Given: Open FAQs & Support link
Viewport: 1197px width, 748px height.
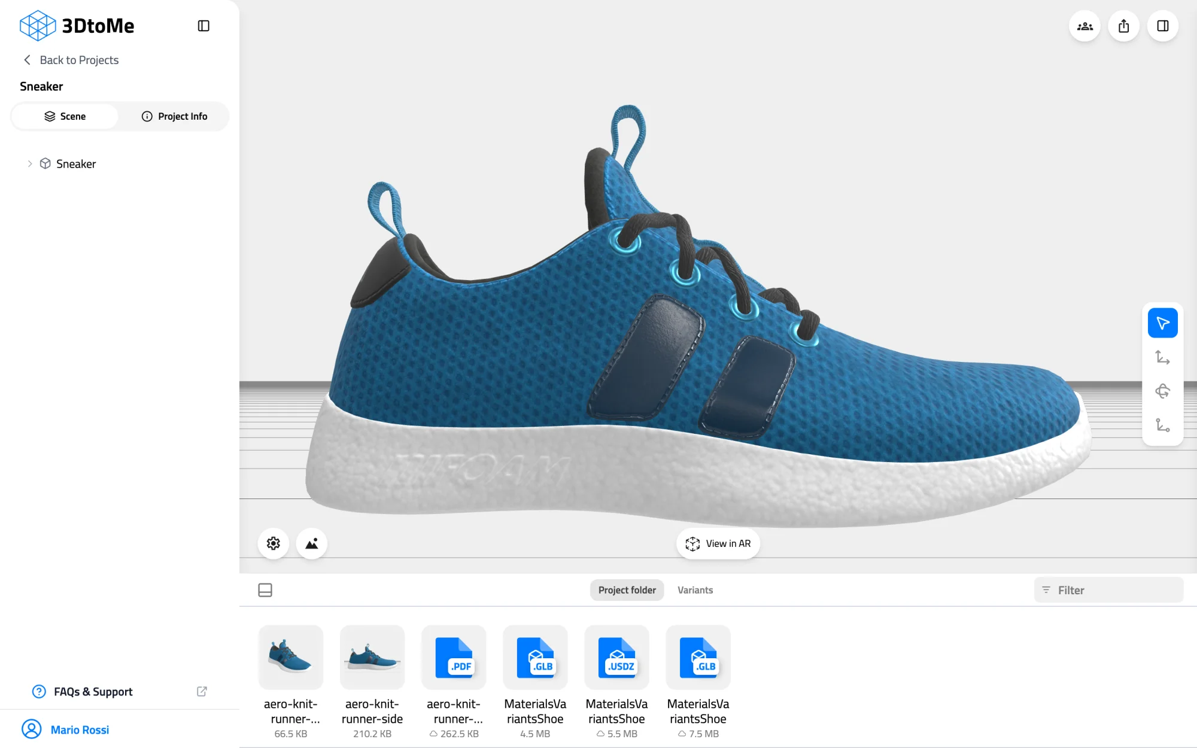Looking at the screenshot, I should [93, 692].
